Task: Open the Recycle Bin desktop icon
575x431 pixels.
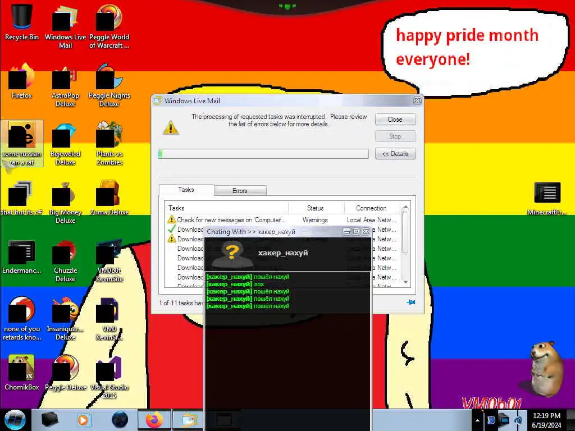Action: point(22,22)
